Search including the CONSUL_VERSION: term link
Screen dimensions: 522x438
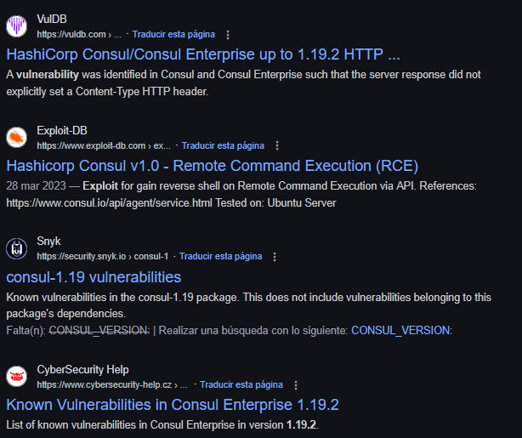coord(401,331)
